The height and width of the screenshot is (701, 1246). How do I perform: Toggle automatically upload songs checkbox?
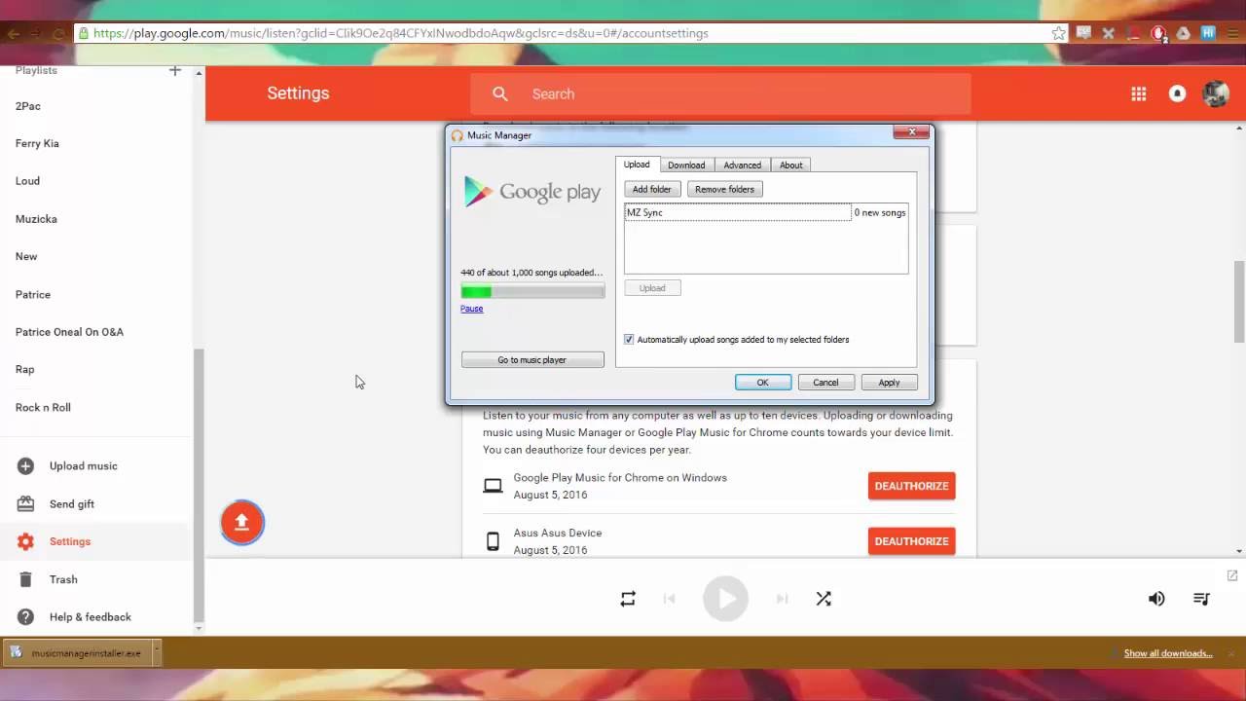[629, 340]
